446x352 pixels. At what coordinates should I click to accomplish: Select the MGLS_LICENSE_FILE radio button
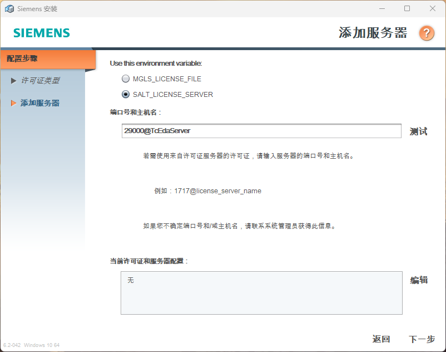[x=126, y=79]
